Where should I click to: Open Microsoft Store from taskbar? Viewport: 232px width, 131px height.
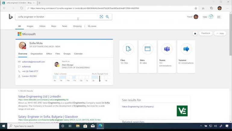click(85, 126)
